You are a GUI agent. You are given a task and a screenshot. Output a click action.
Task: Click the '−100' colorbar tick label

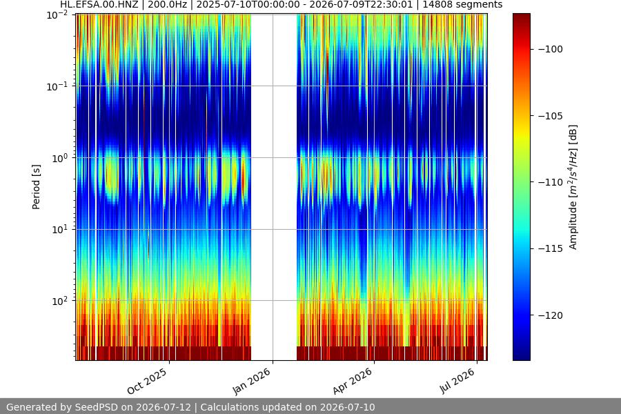point(551,49)
